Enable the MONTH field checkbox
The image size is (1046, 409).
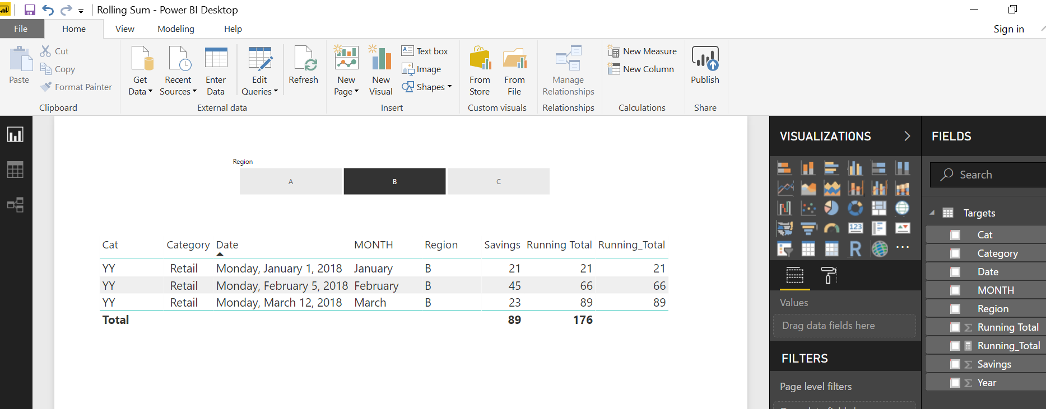click(x=955, y=290)
